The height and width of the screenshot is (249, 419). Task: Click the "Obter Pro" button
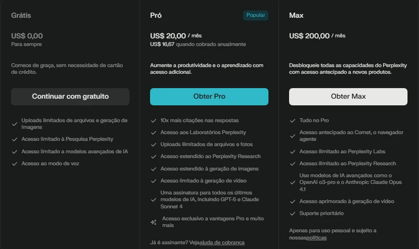[209, 96]
